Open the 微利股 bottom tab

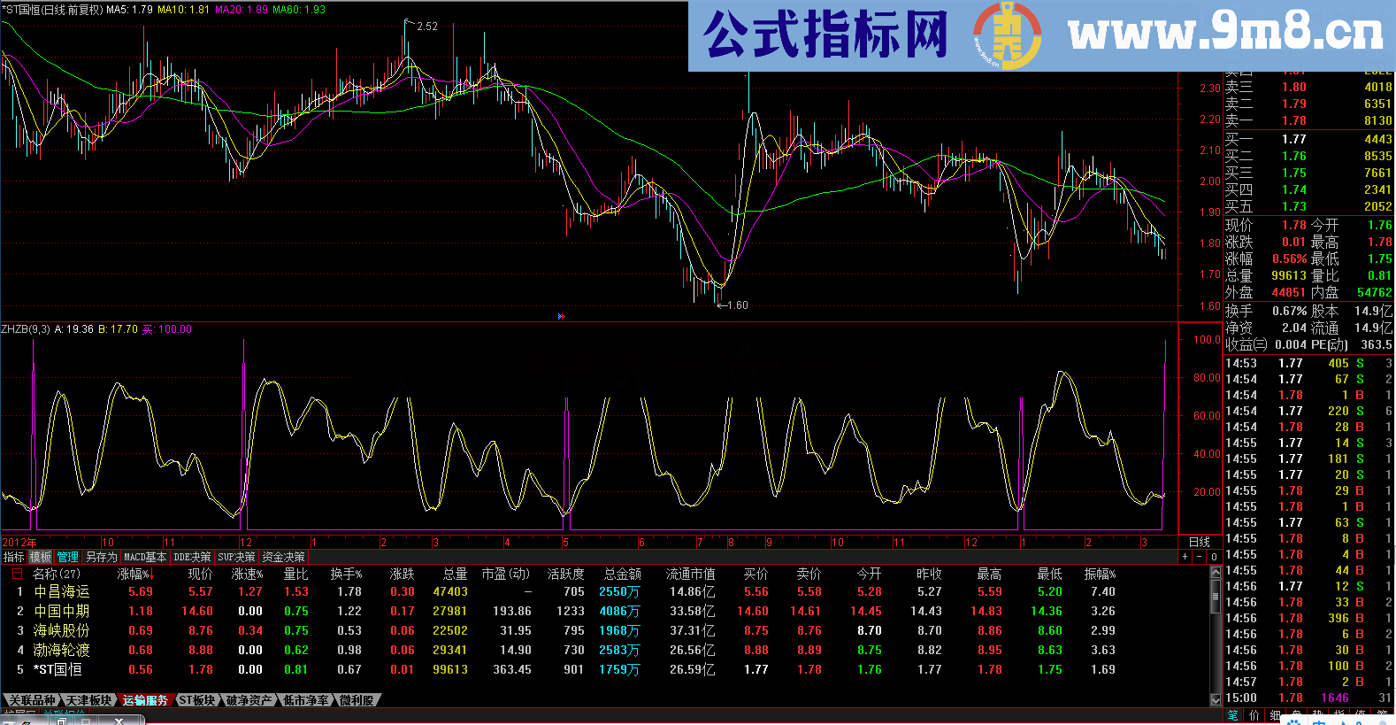pos(357,700)
